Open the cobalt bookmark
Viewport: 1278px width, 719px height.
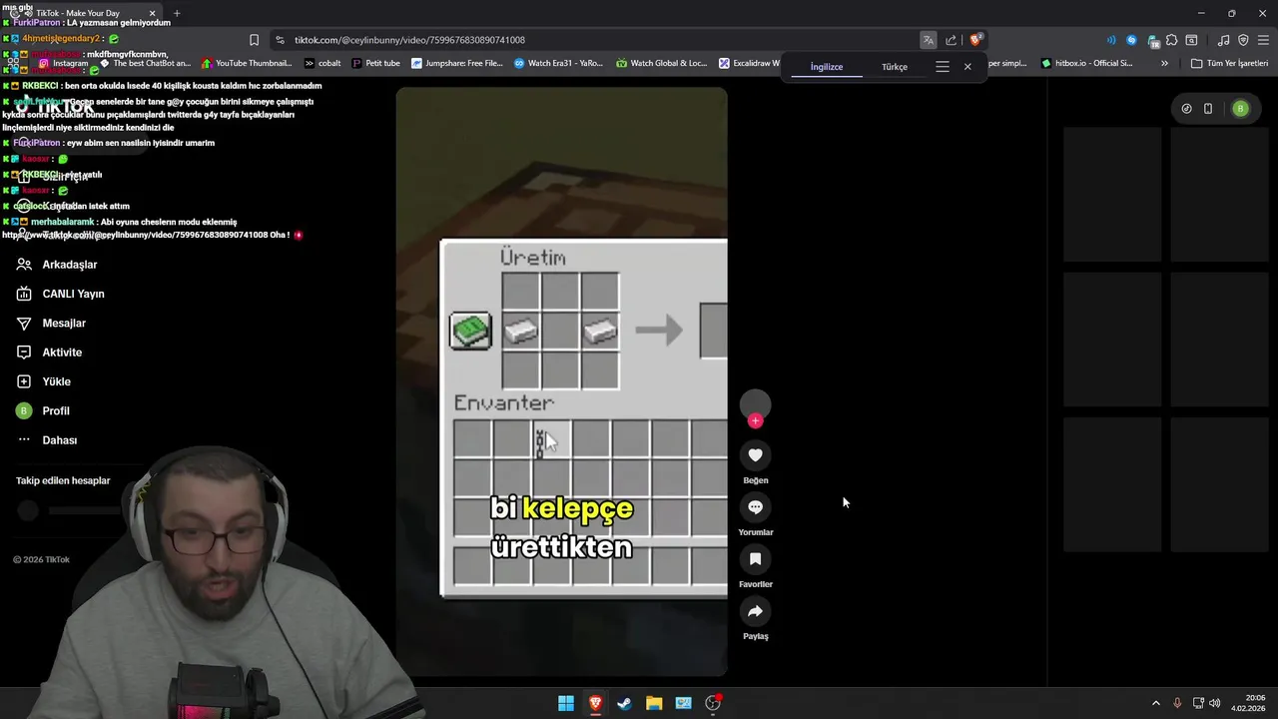tap(322, 63)
